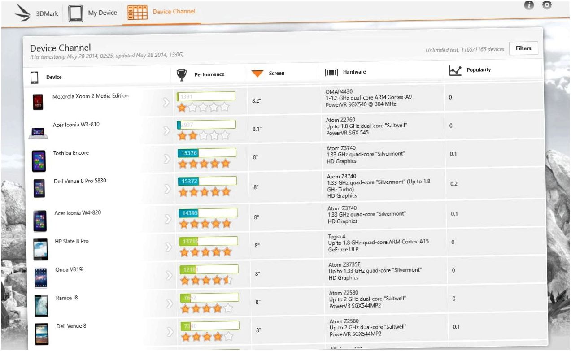Click the star rating of Motorola Xoom 2
The image size is (571, 351).
pos(203,108)
